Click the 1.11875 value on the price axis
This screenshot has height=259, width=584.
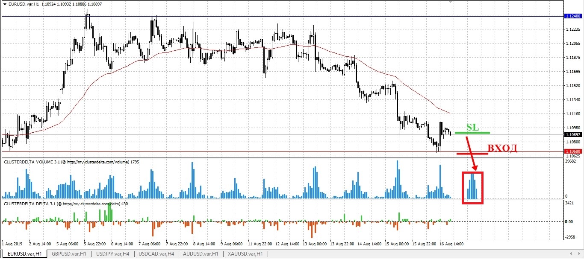[572, 58]
